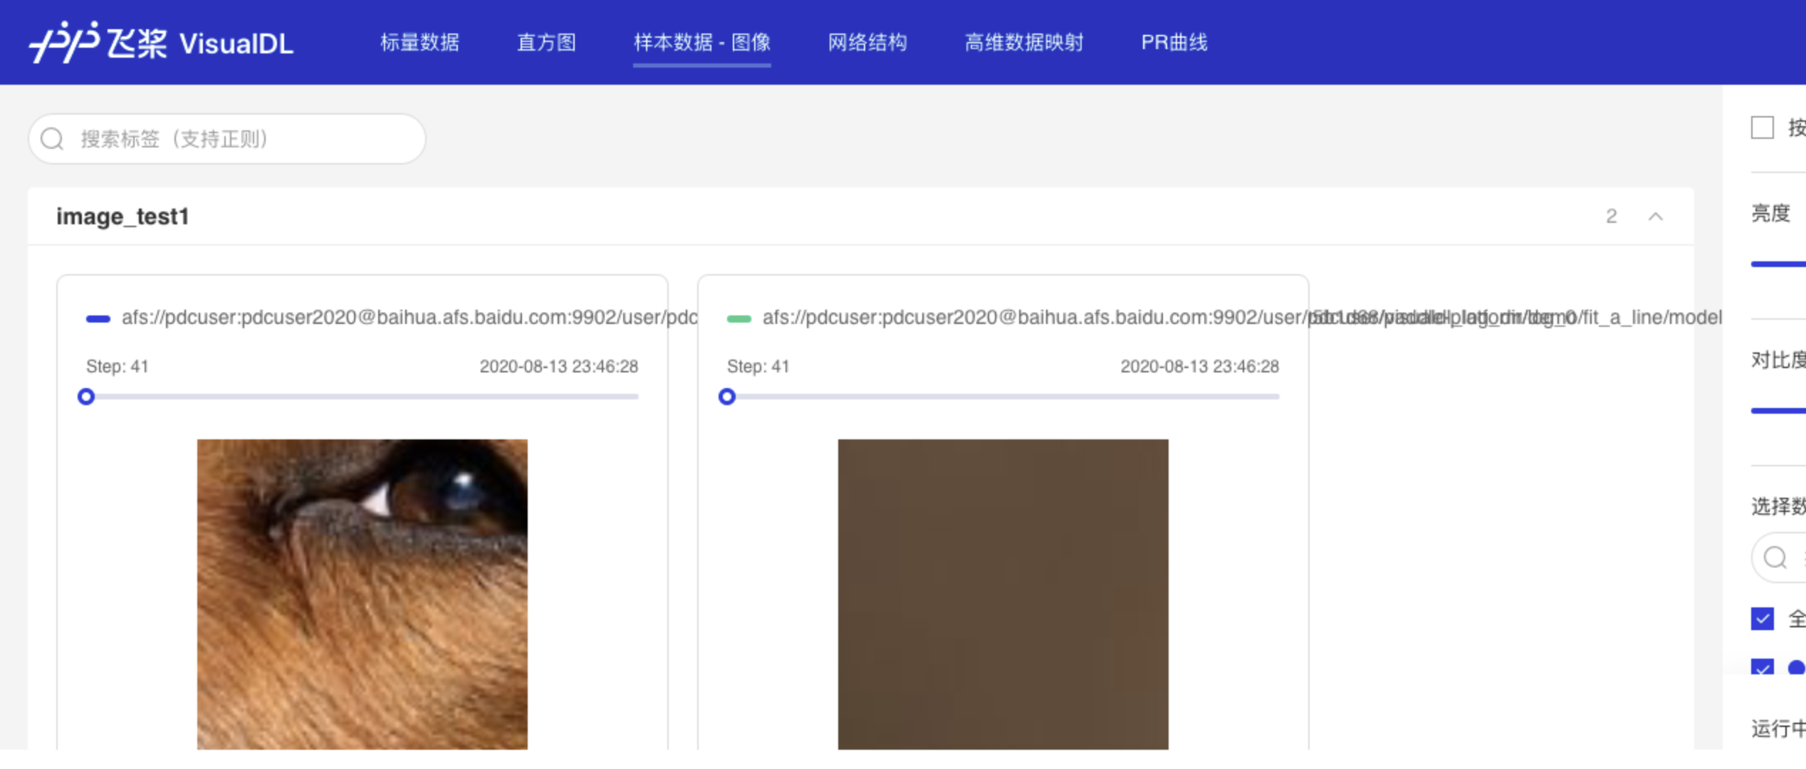This screenshot has width=1806, height=769.
Task: Click the blue run color indicator on first card
Action: pyautogui.click(x=98, y=318)
